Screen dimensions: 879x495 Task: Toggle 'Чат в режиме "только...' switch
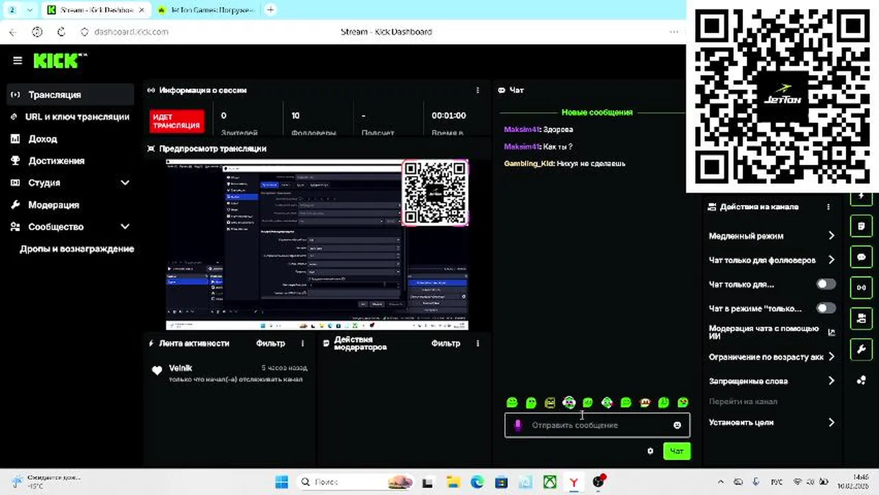(x=825, y=308)
